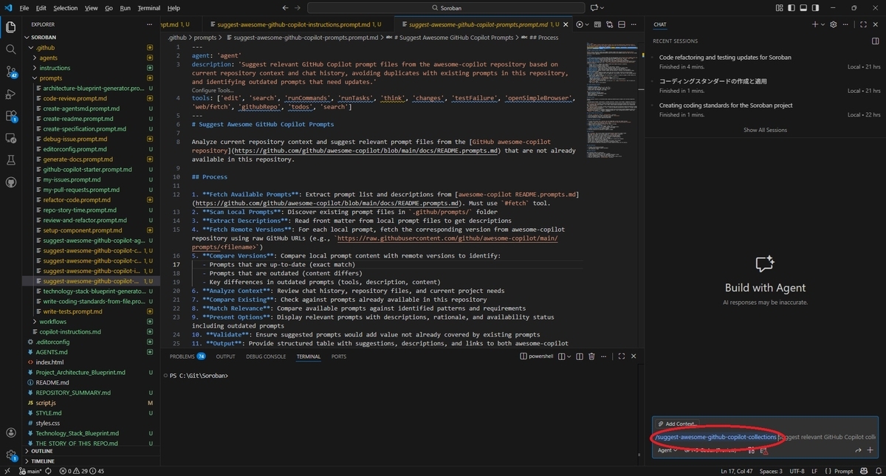
Task: Open the Agent mode dropdown
Action: 667,450
